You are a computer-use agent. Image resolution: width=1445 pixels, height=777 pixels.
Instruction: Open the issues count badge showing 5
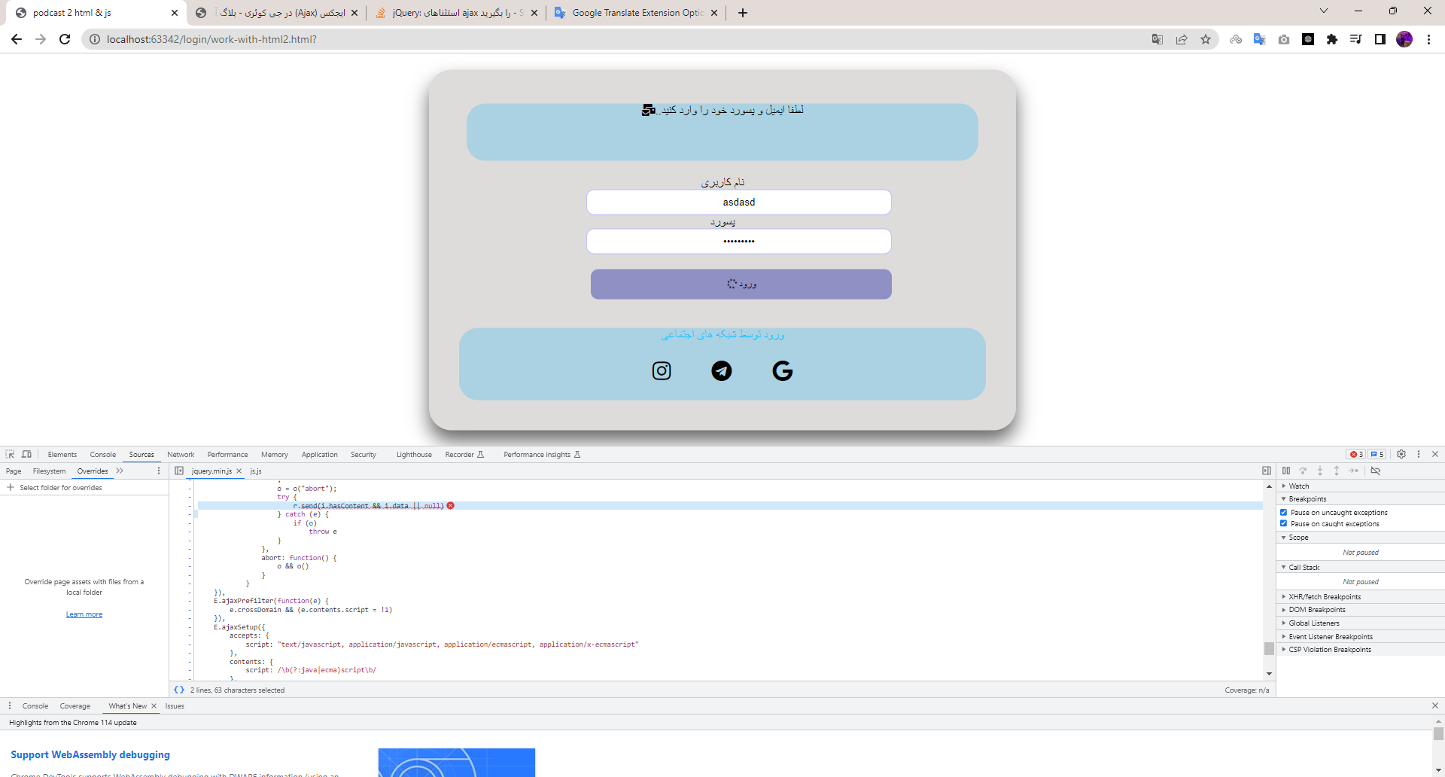tap(1377, 454)
